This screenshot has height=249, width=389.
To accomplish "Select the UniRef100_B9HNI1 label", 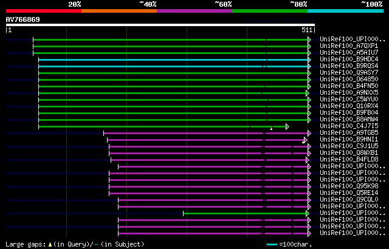I will tap(349, 140).
